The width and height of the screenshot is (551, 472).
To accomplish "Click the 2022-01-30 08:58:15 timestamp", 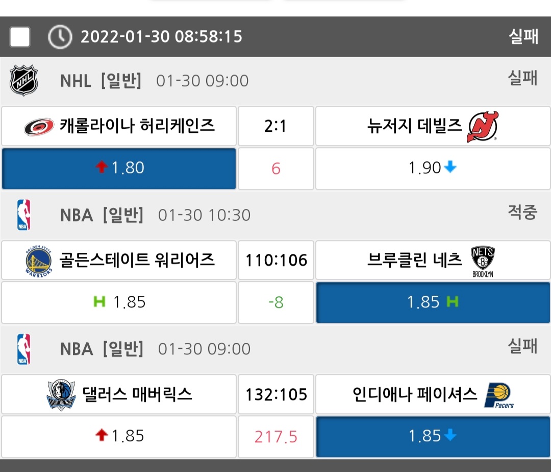I will tap(161, 37).
